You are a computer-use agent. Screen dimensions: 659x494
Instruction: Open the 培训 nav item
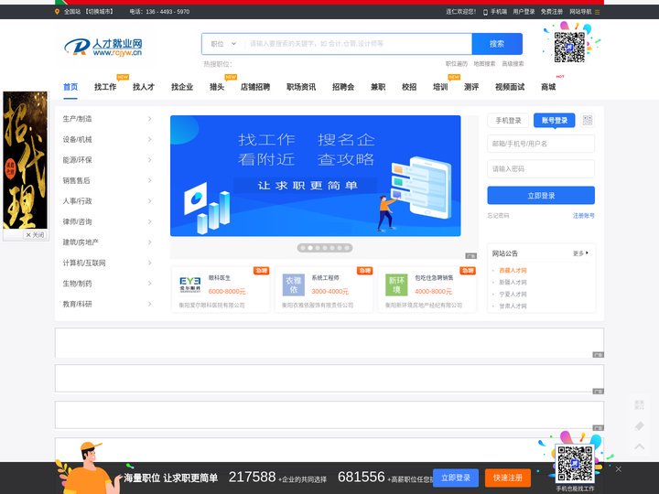440,87
